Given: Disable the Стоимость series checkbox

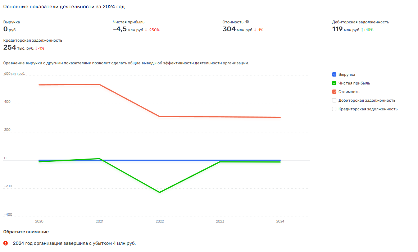Looking at the screenshot, I should point(334,92).
